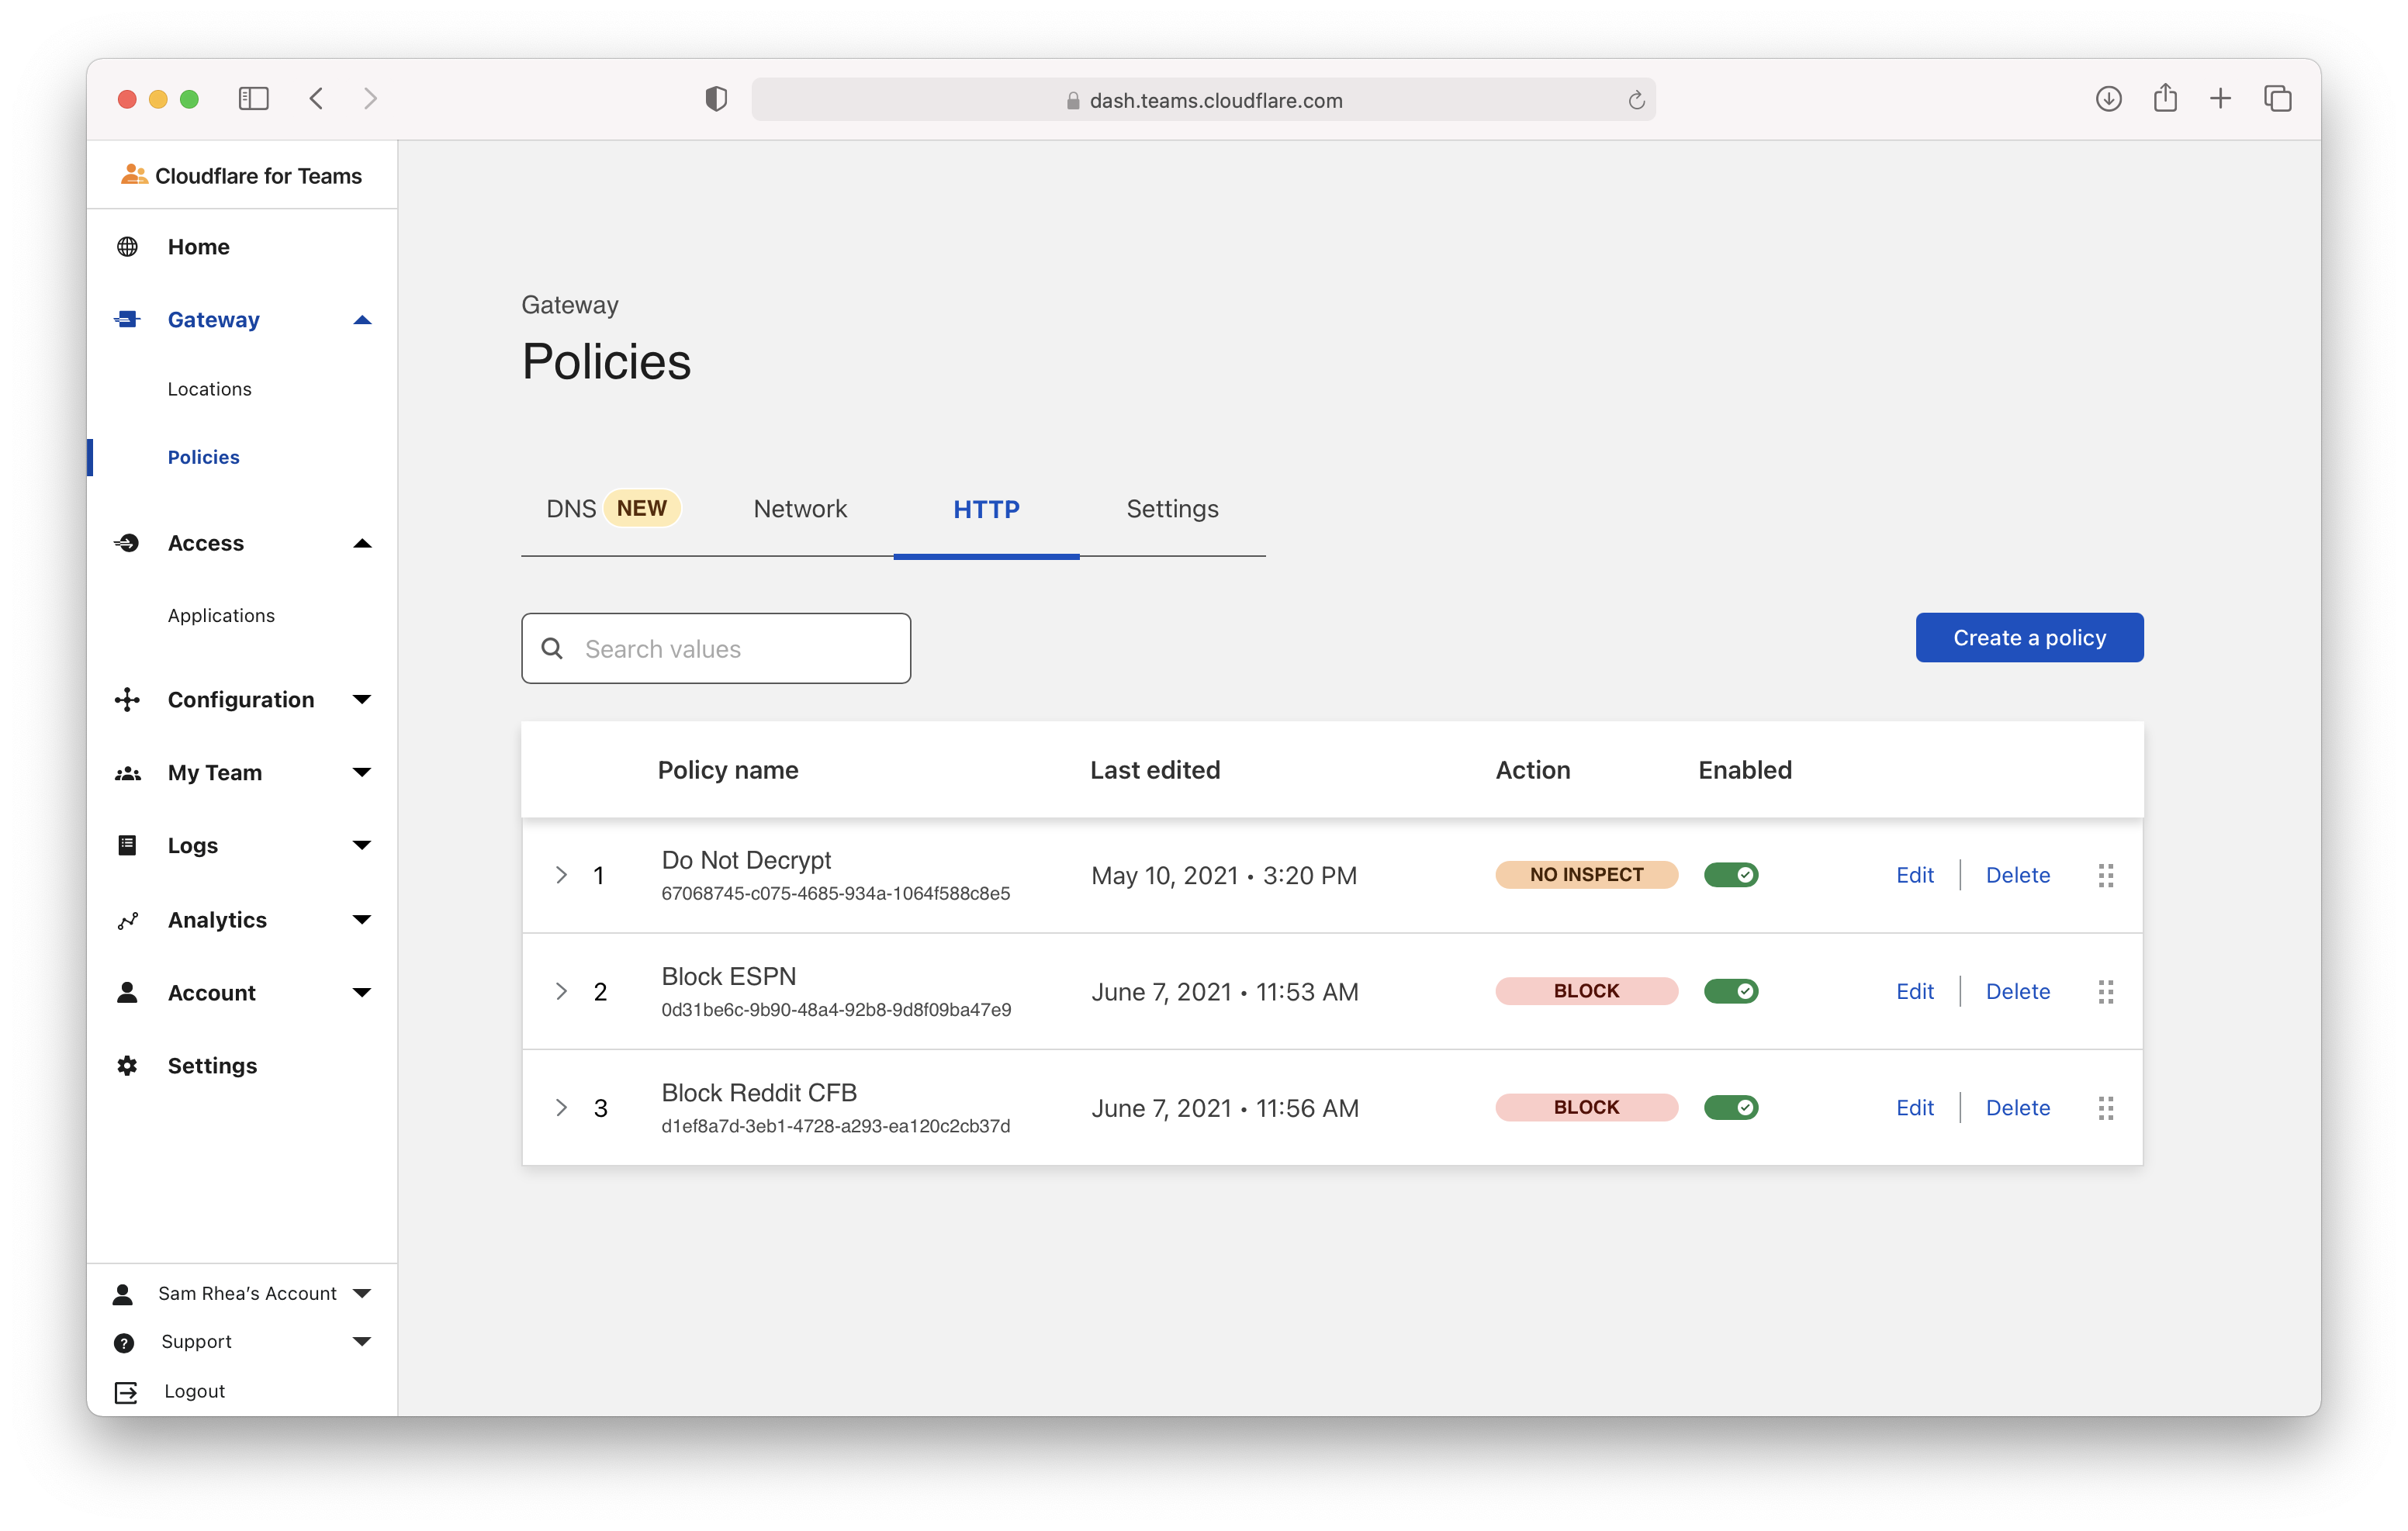
Task: Click the Logs icon in sidebar
Action: [x=127, y=845]
